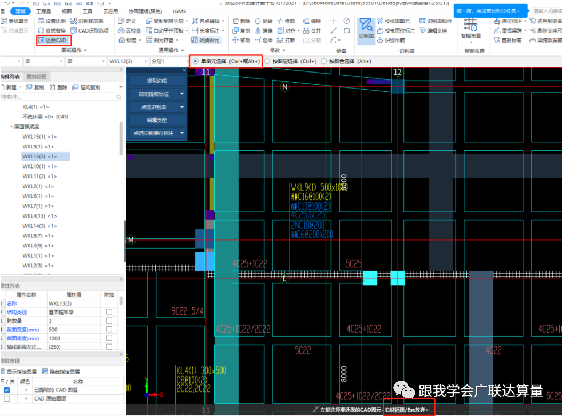The image size is (562, 416).
Task: Click 查改标高 (Check/Modify Elevation)
Action: (508, 40)
